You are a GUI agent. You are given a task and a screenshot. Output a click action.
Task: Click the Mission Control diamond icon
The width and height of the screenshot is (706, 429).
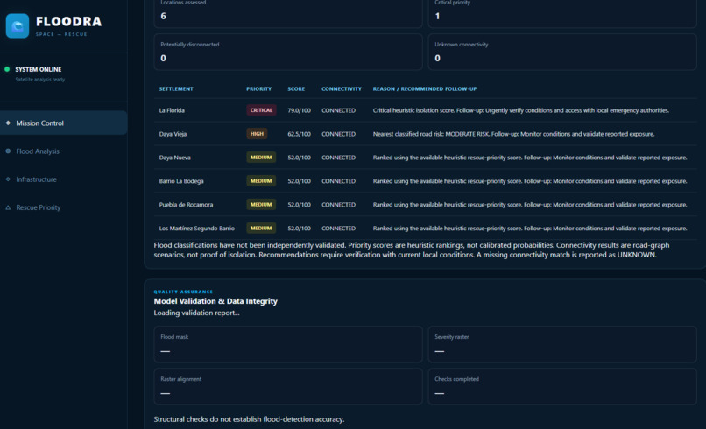pos(8,123)
